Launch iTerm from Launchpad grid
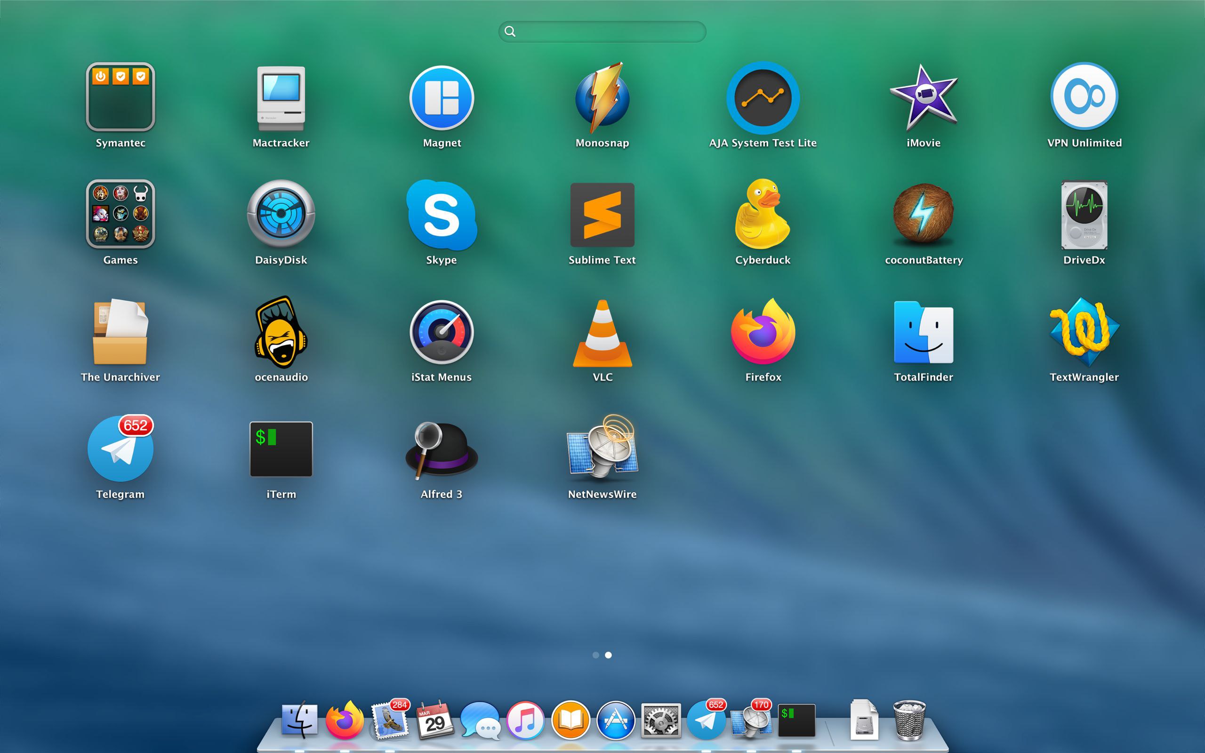Screen dimensions: 1205x753 [x=281, y=449]
